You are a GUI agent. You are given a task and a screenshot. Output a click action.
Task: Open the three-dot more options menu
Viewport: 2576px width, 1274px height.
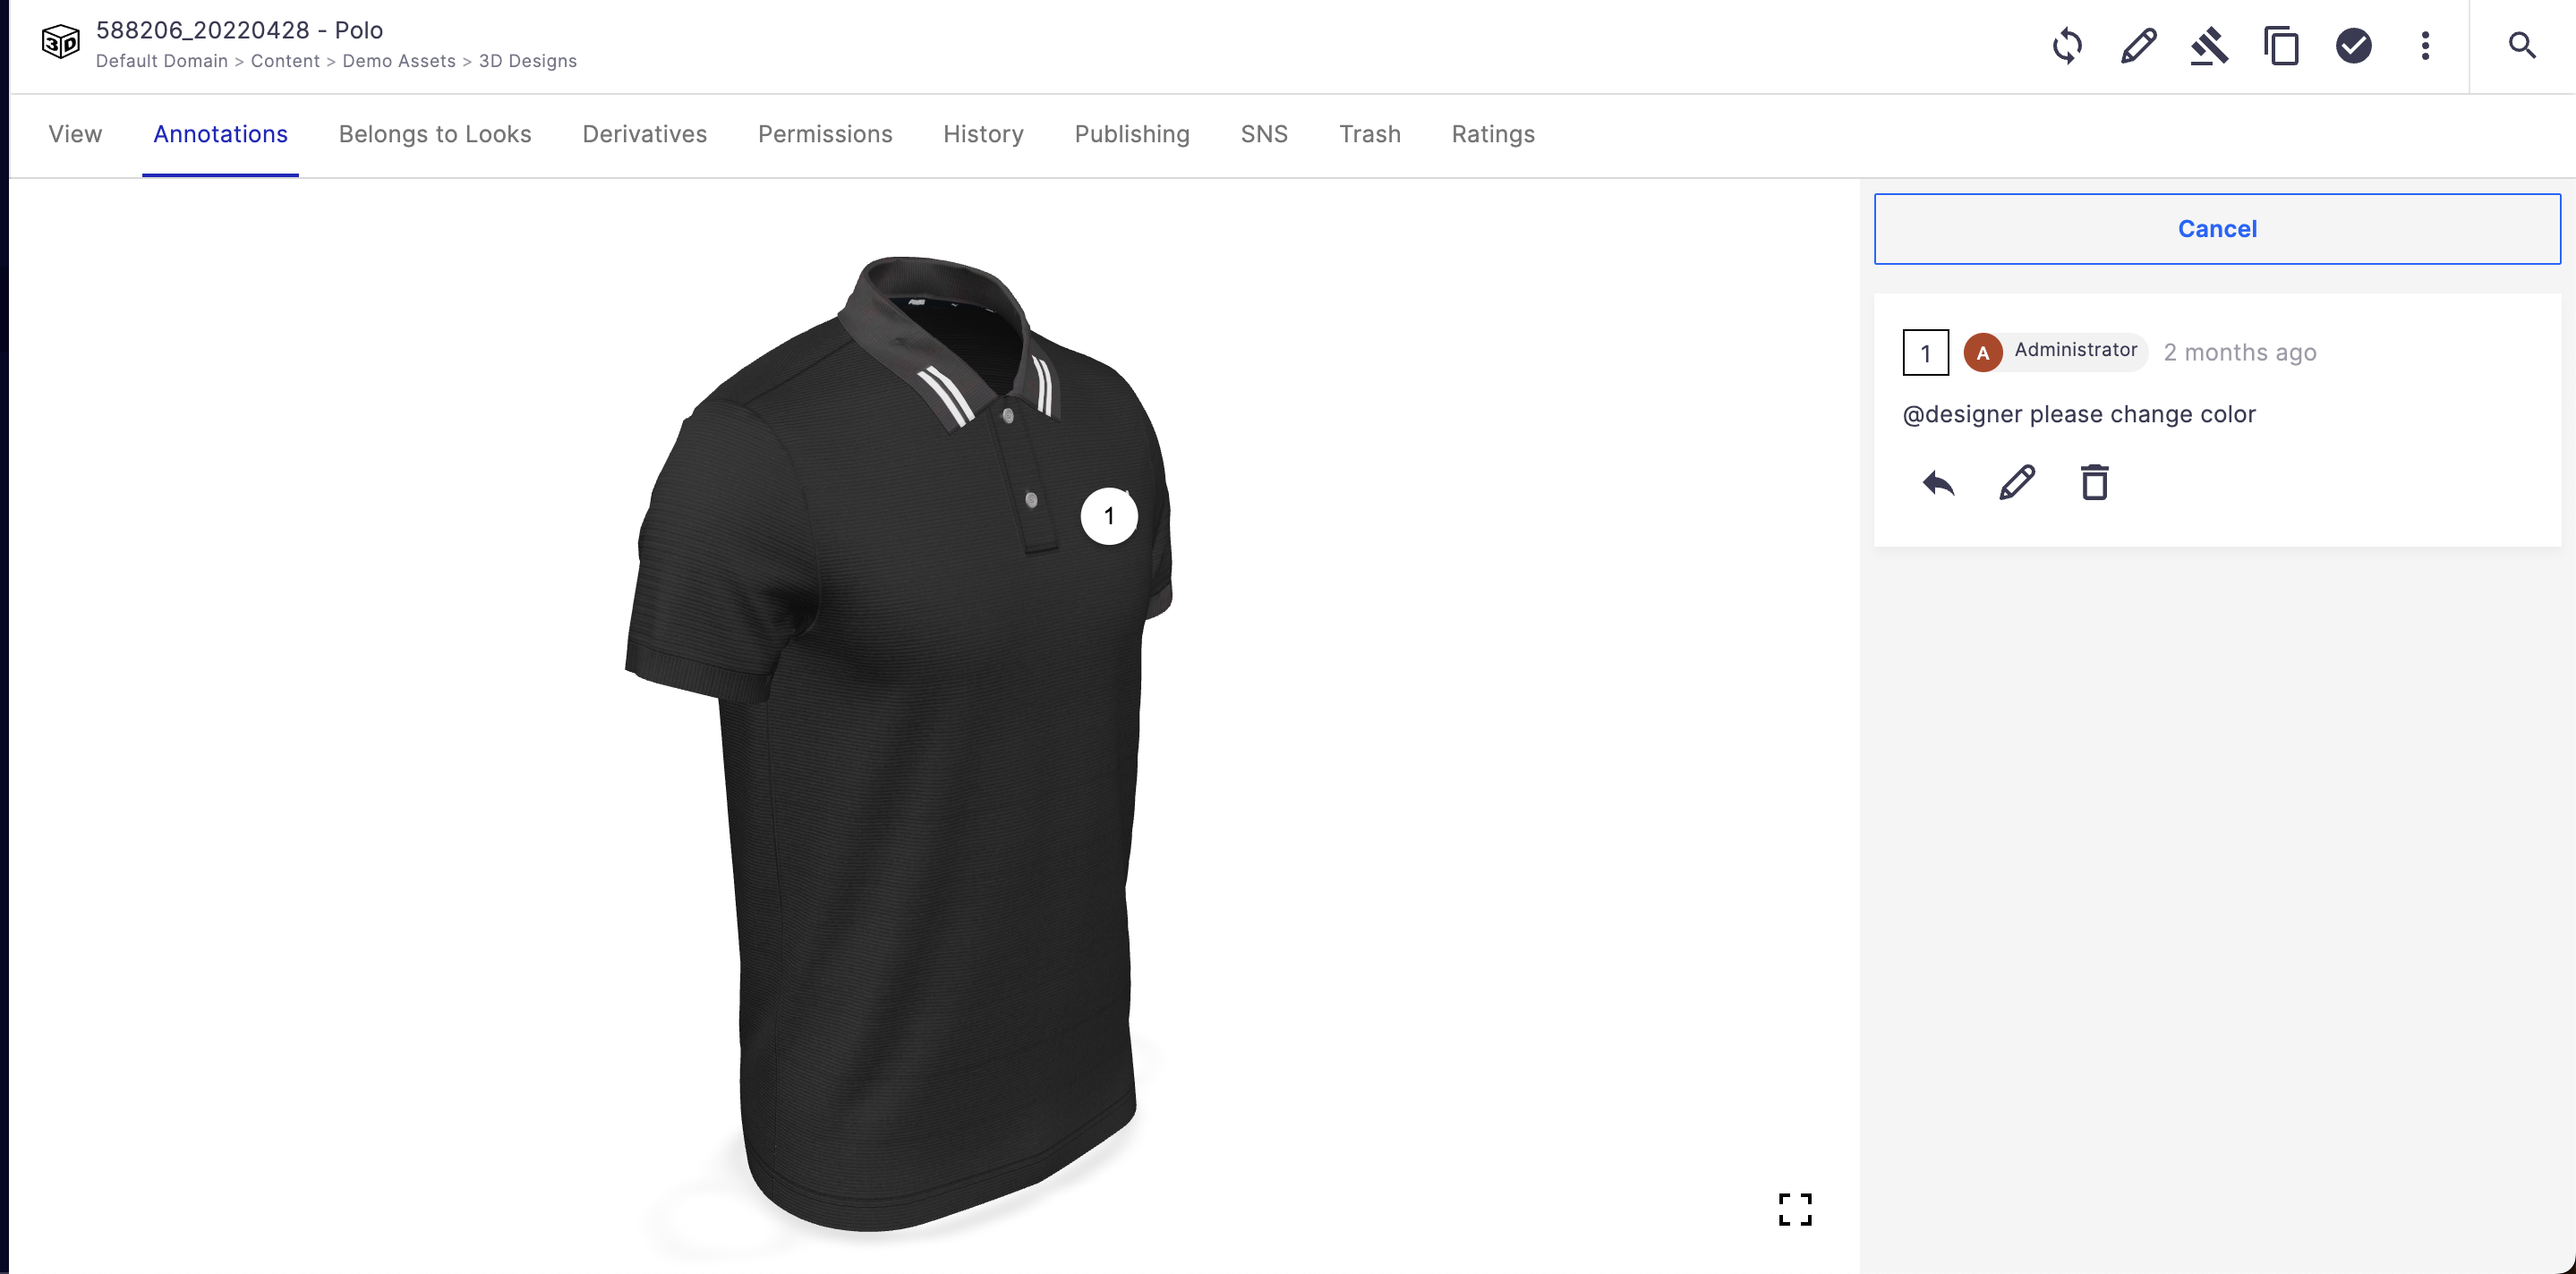(2425, 46)
